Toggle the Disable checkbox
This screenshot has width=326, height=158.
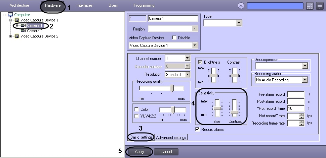[x=174, y=38]
